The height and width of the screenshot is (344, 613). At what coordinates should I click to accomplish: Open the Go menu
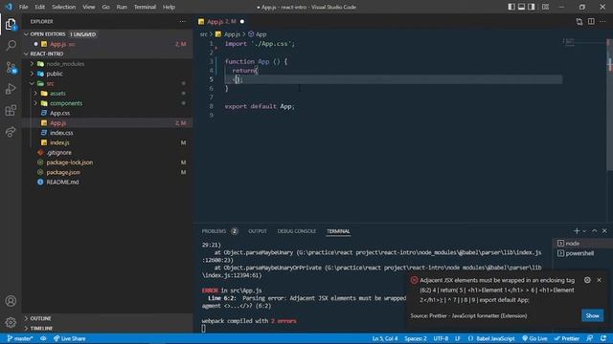[x=105, y=7]
